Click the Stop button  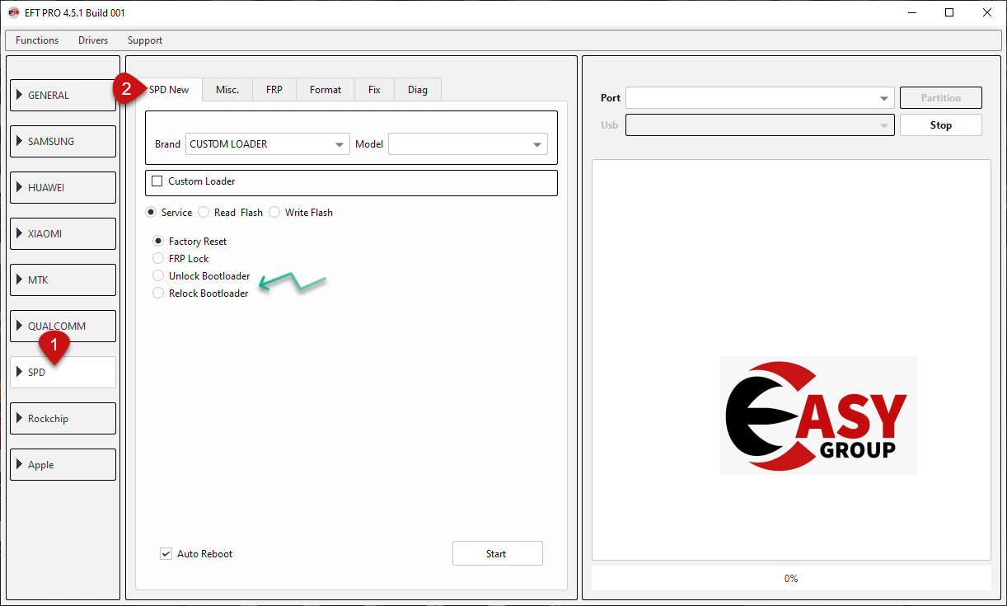point(941,125)
